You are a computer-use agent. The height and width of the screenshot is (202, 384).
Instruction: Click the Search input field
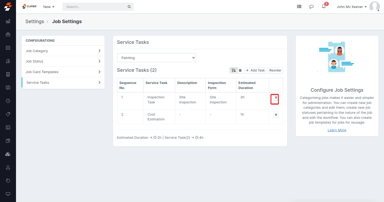96,7
